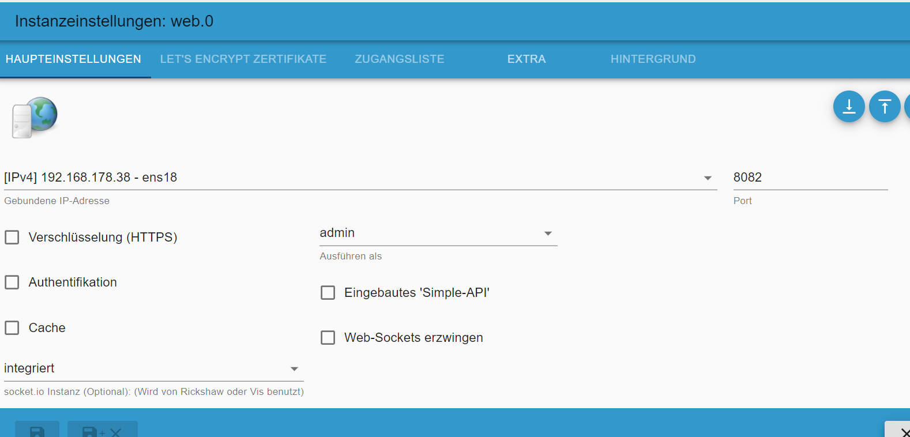Viewport: 910px width, 437px height.
Task: Click the web adapter globe logo
Action: tap(35, 118)
